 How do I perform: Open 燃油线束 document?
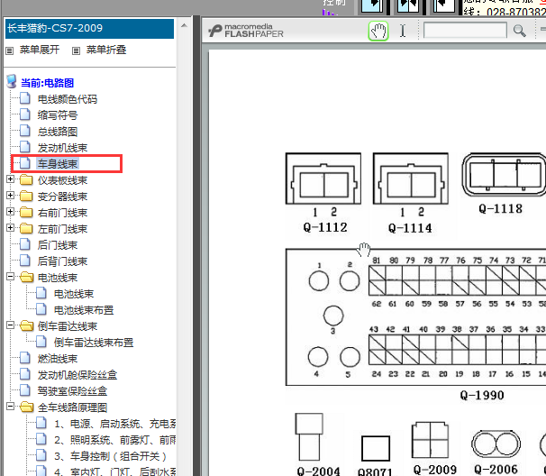tap(58, 359)
